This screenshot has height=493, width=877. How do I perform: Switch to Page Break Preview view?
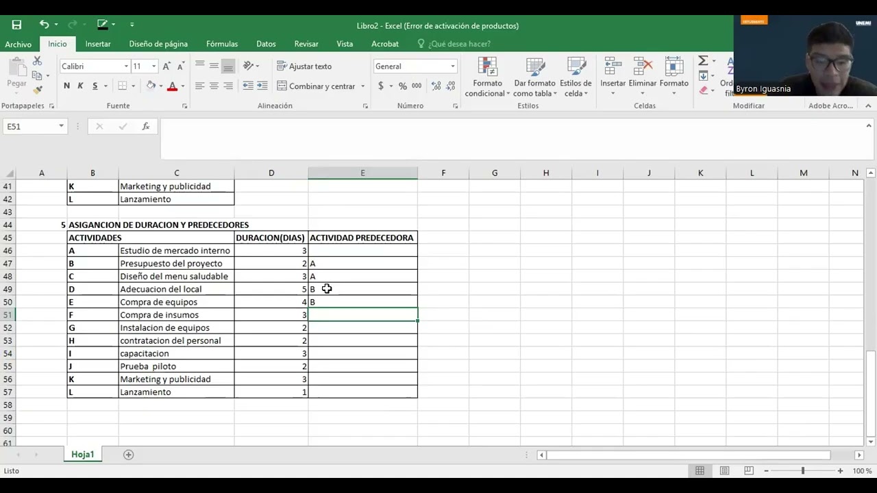click(749, 470)
